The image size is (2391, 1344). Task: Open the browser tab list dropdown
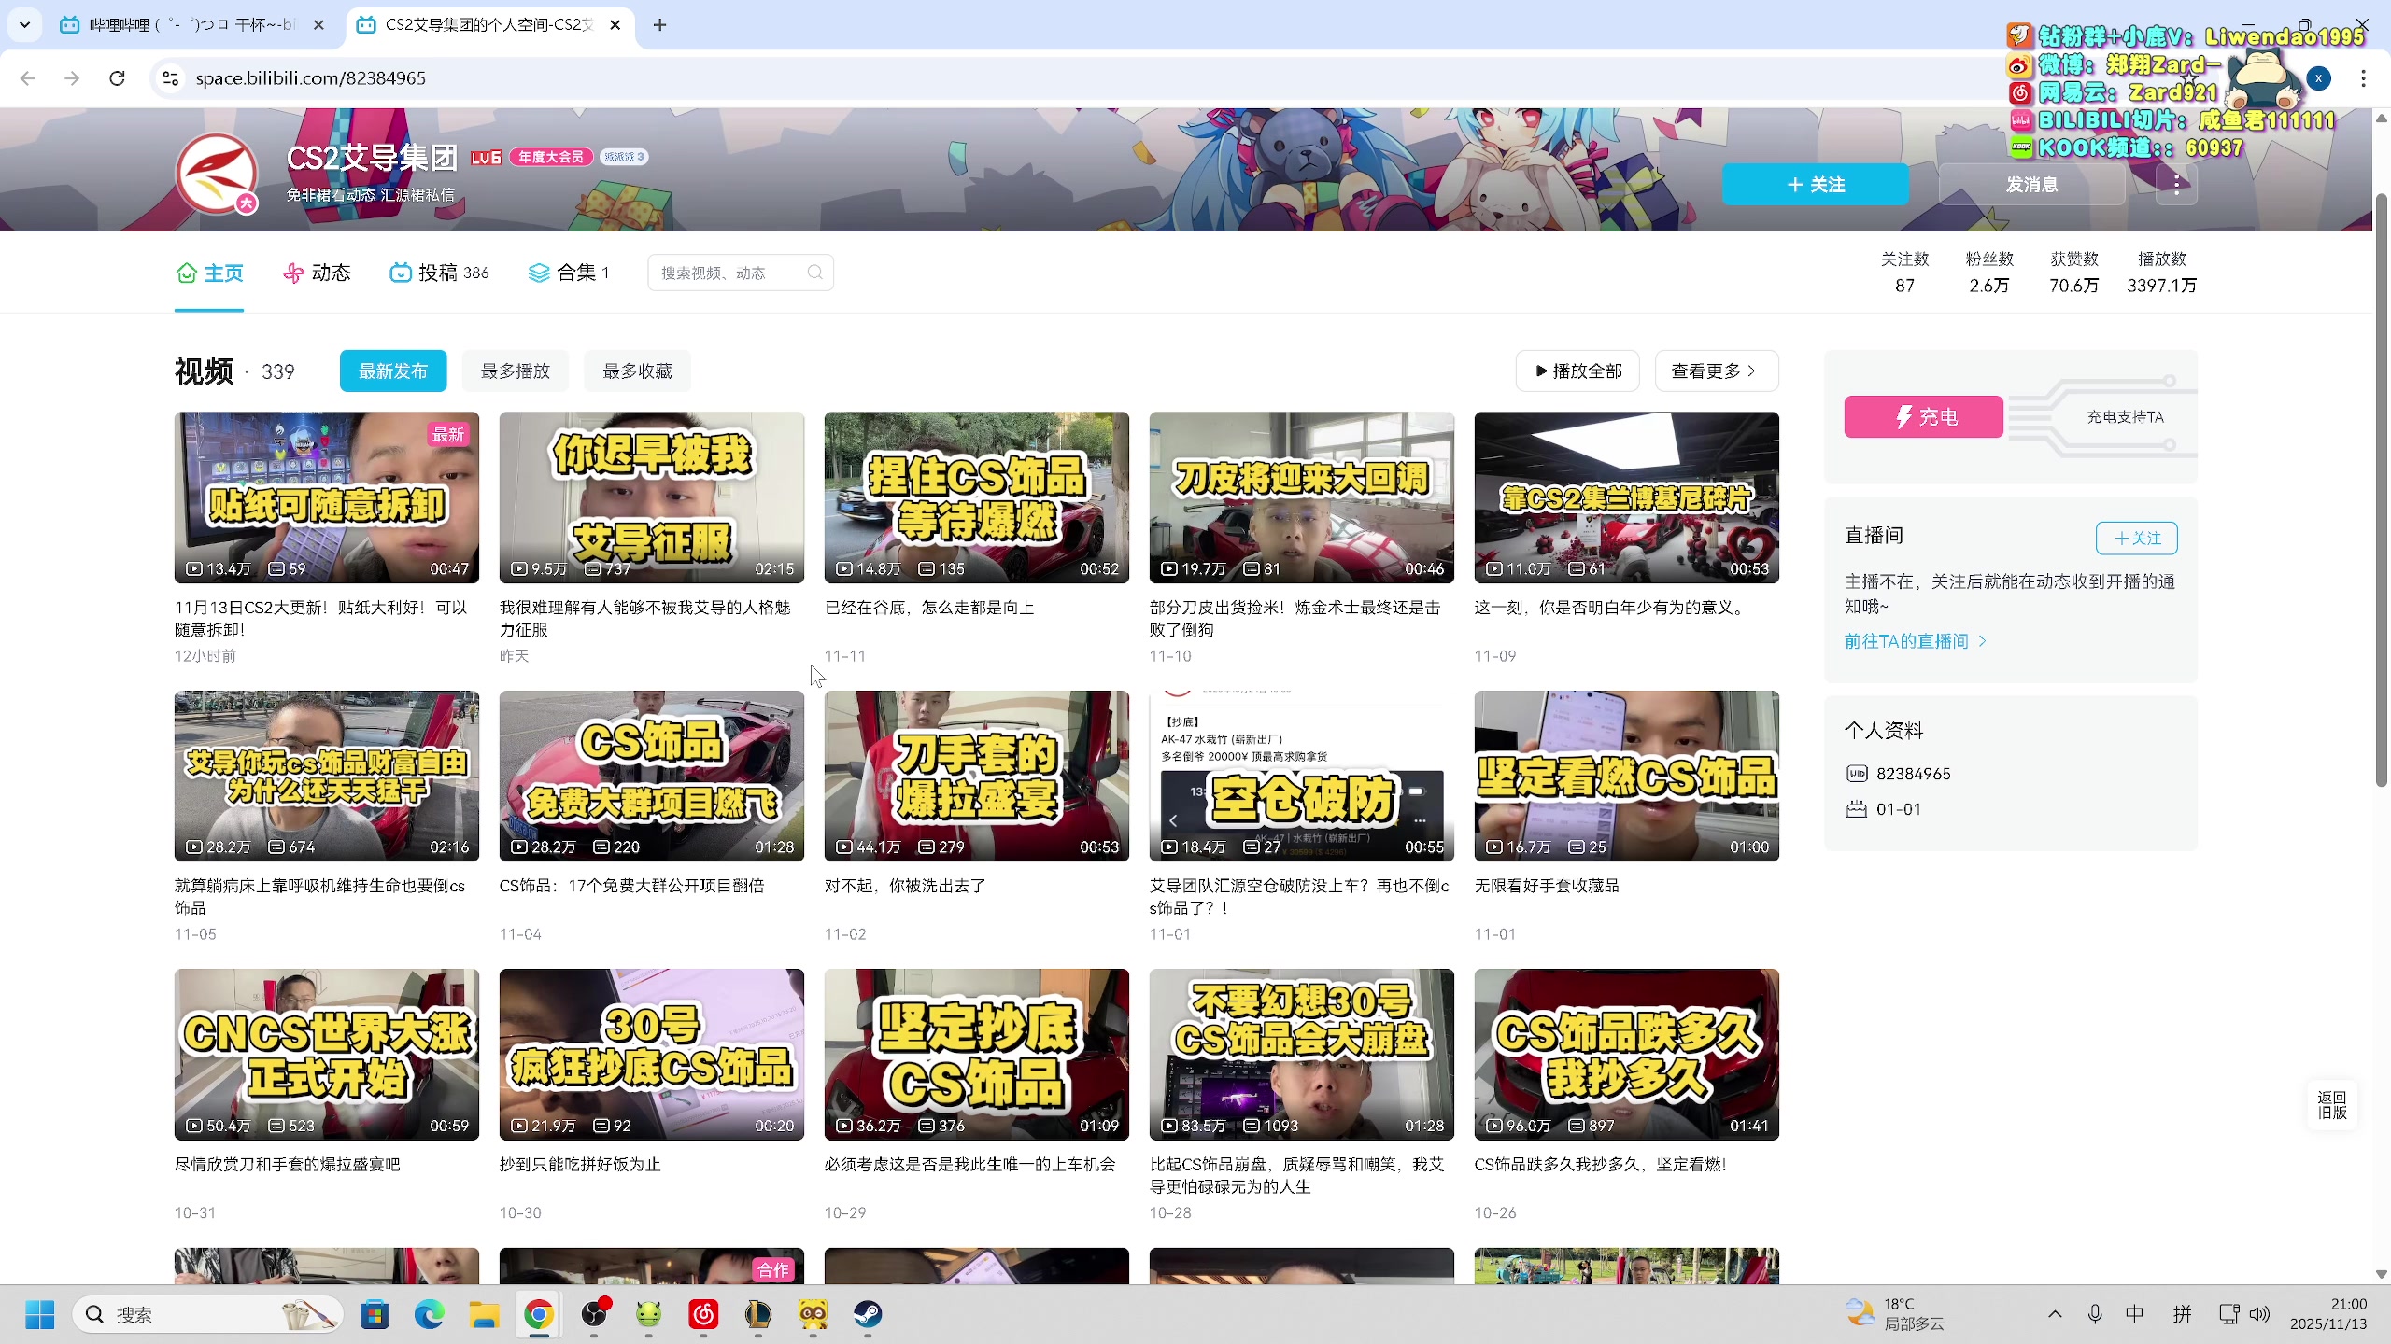click(x=24, y=25)
